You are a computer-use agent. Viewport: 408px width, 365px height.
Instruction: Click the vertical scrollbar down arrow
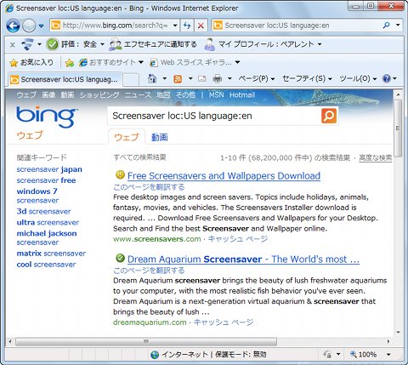point(398,332)
